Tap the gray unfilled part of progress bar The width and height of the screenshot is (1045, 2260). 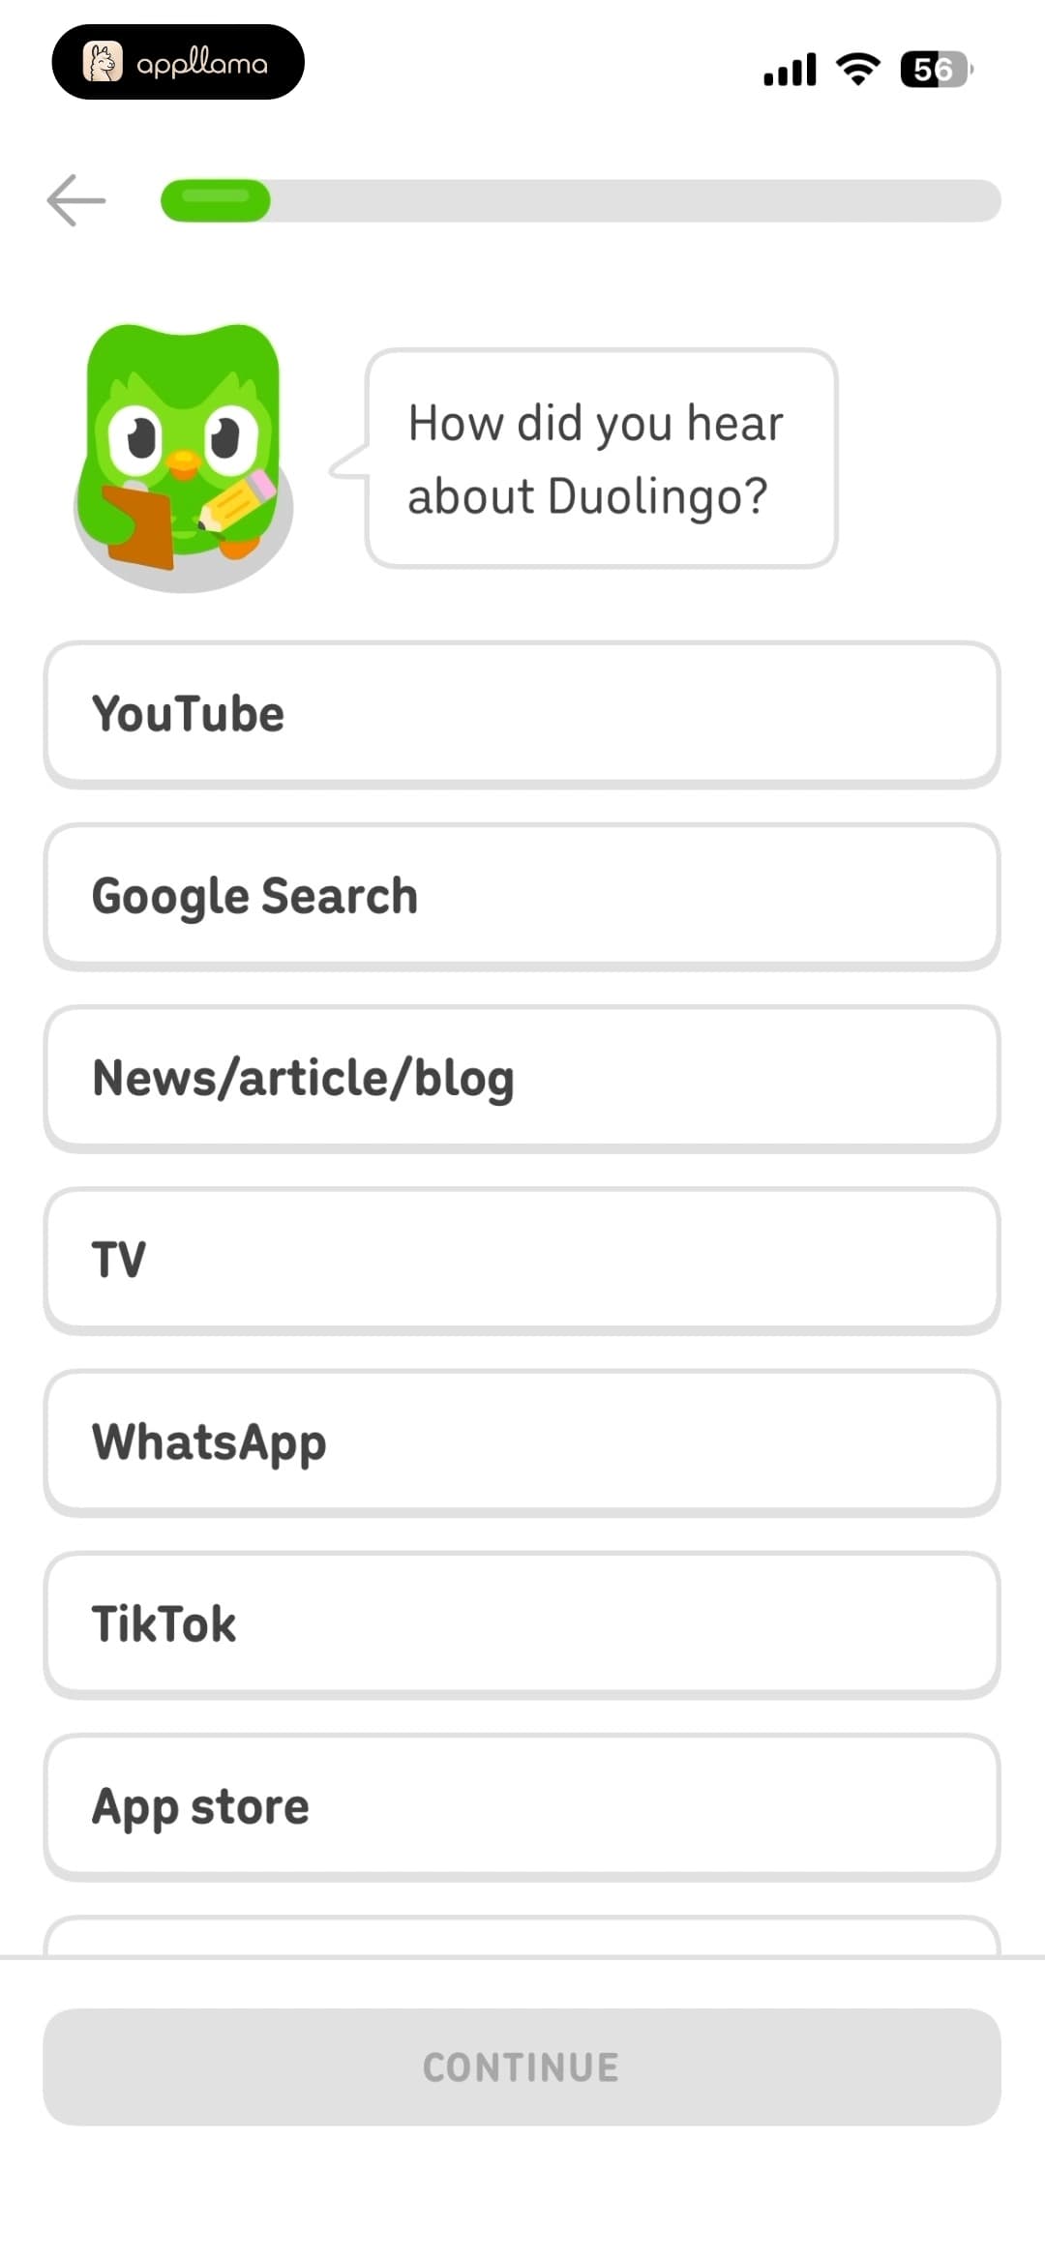(x=636, y=200)
